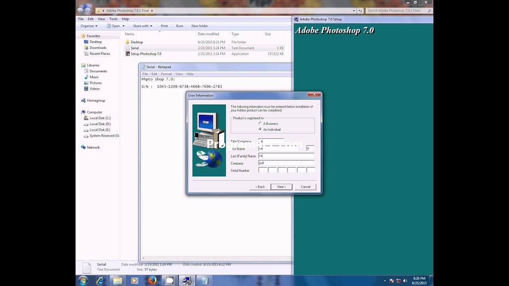The image size is (509, 286).
Task: Open Explorer Help menu
Action: coord(125,19)
